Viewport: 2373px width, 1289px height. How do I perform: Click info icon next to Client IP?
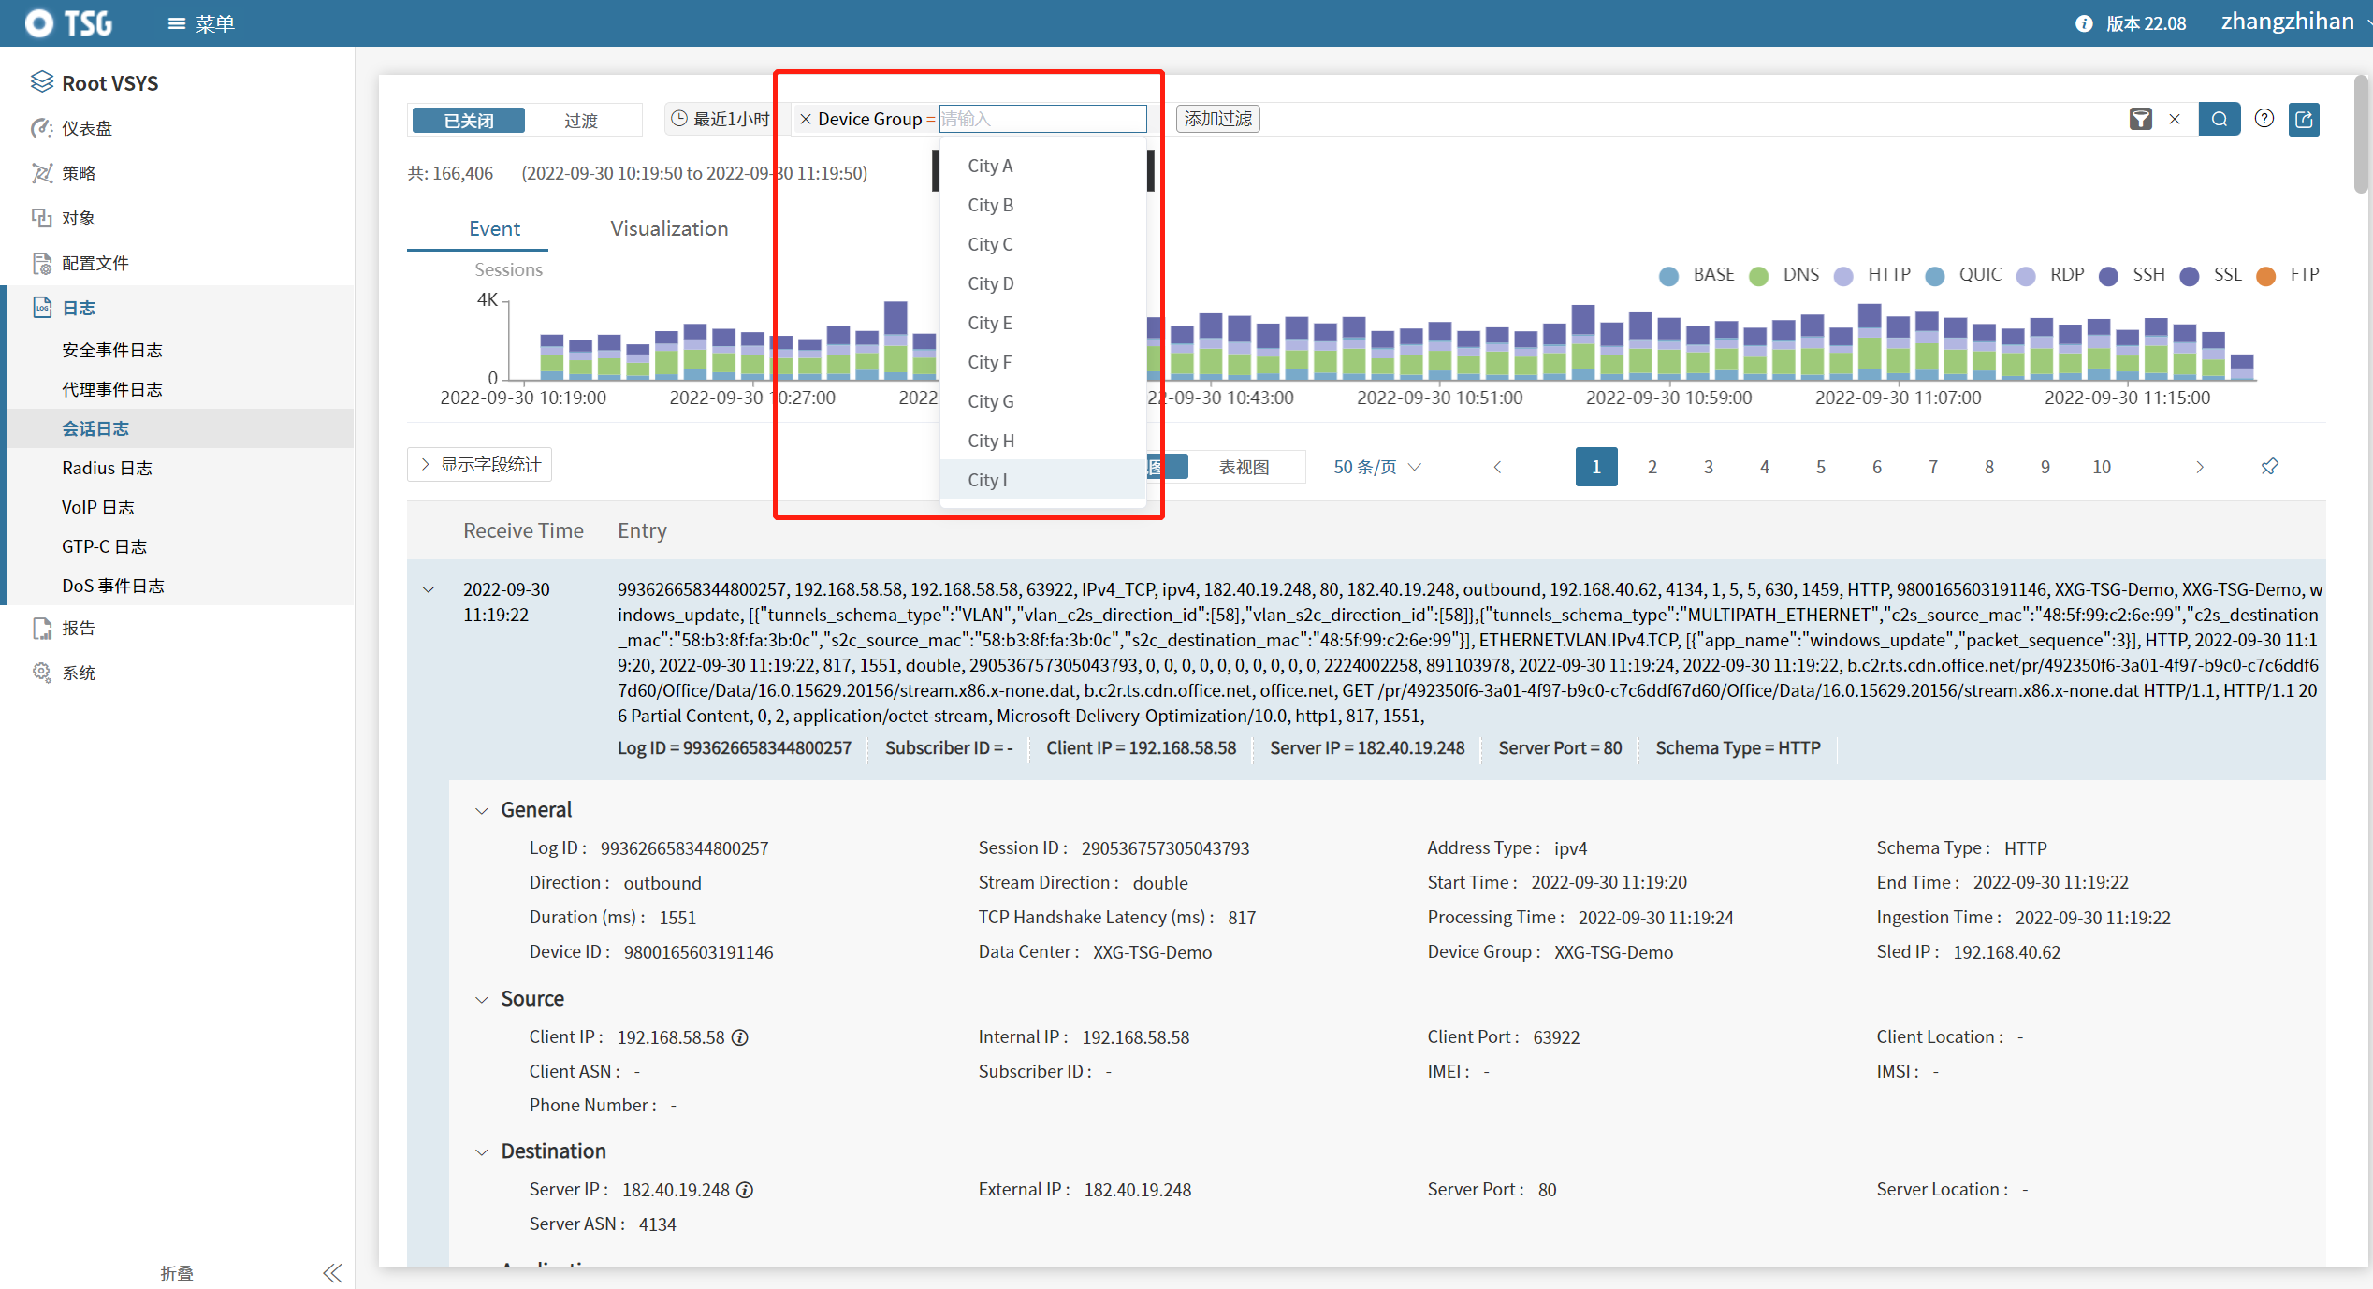(739, 1037)
